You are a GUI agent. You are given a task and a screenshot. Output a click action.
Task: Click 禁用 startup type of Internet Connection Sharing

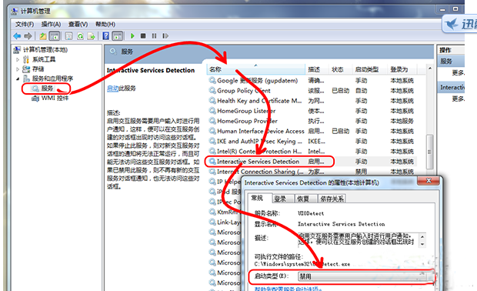[361, 172]
